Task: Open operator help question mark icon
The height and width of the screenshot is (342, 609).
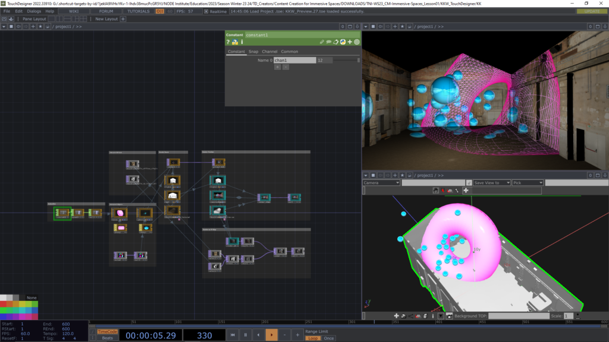Action: tap(228, 42)
